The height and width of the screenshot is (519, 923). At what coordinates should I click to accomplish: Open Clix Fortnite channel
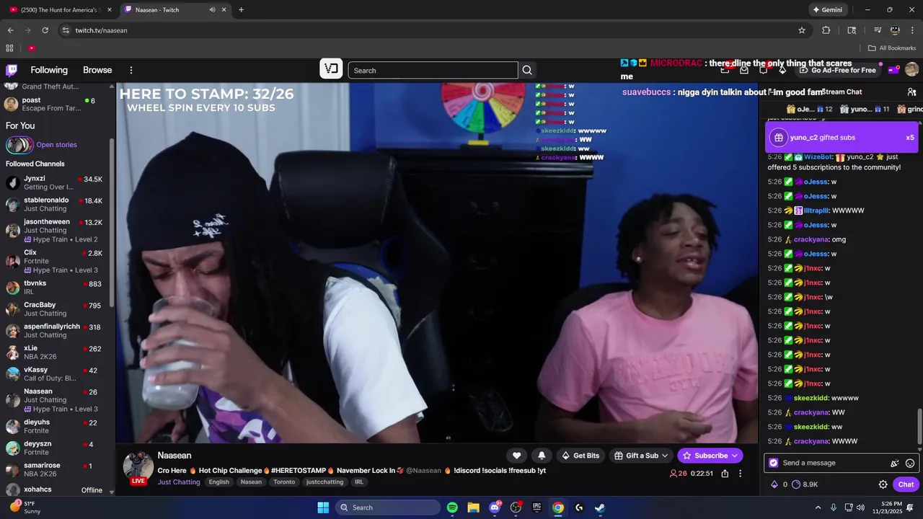(x=56, y=261)
